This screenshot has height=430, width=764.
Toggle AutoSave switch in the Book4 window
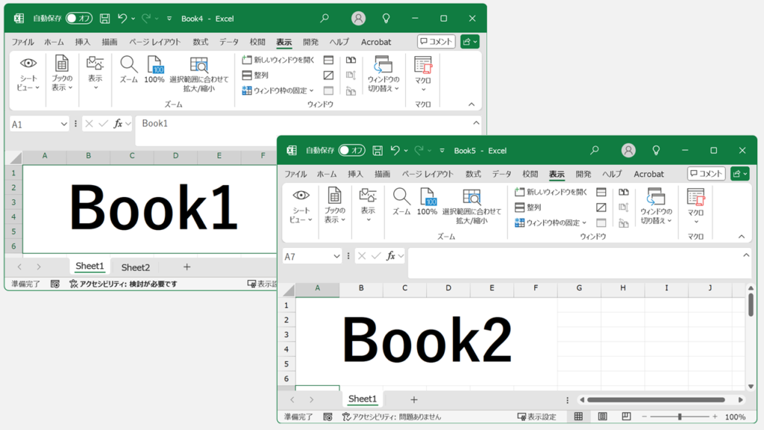click(79, 18)
